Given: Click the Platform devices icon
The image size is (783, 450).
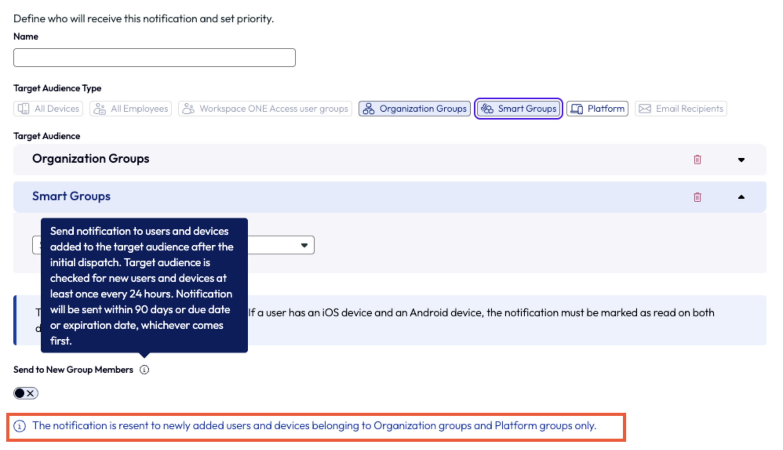Looking at the screenshot, I should tap(577, 109).
